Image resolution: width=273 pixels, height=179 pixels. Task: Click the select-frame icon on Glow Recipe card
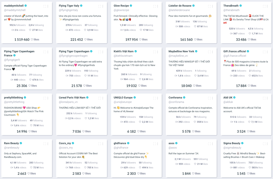(154, 6)
